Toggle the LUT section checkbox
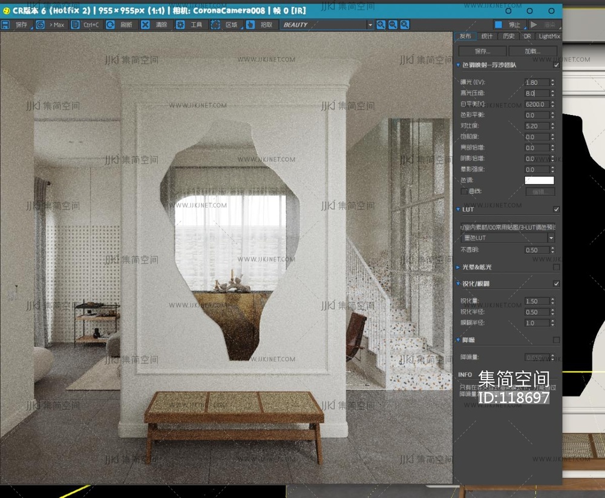605x498 pixels. [x=556, y=209]
